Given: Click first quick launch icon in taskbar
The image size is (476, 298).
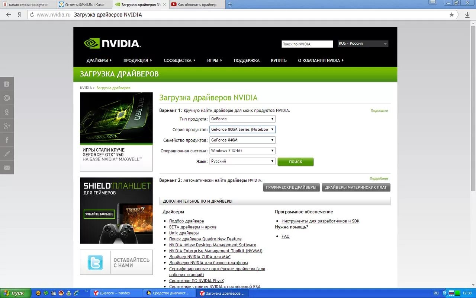Looking at the screenshot, I should tap(38, 293).
